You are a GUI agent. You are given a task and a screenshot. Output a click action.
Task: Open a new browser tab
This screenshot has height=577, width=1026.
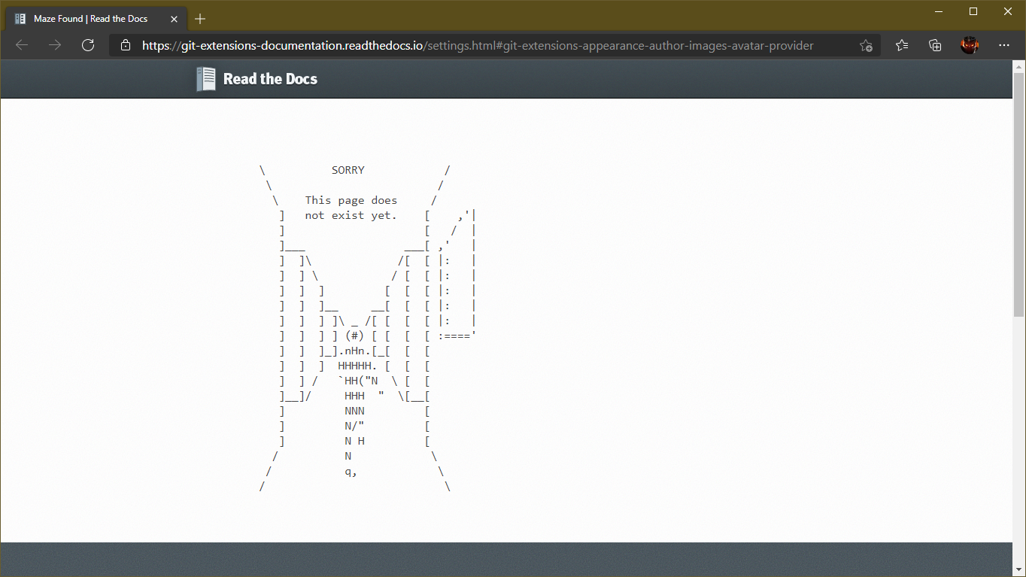[x=199, y=17]
